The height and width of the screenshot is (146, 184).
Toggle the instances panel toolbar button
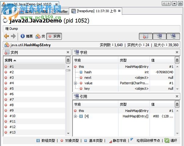(x=146, y=36)
